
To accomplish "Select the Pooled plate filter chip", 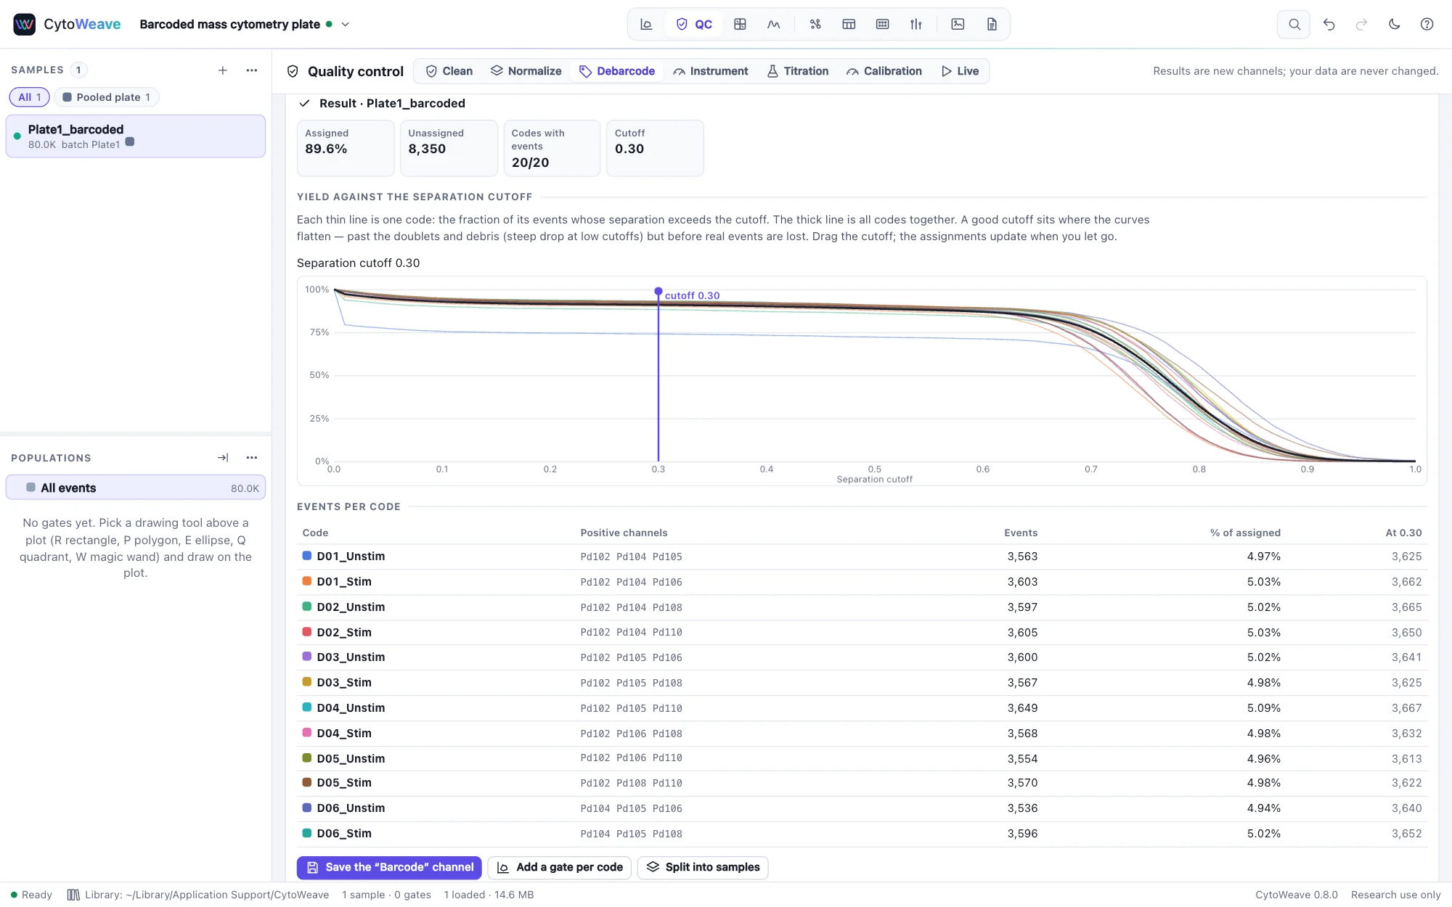I will tap(107, 97).
